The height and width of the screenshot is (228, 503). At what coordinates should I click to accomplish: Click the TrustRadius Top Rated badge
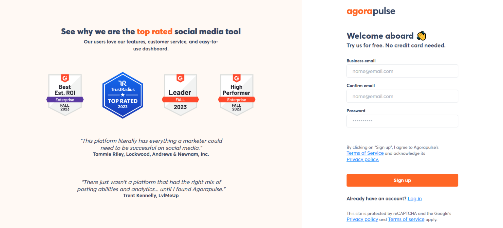(122, 95)
